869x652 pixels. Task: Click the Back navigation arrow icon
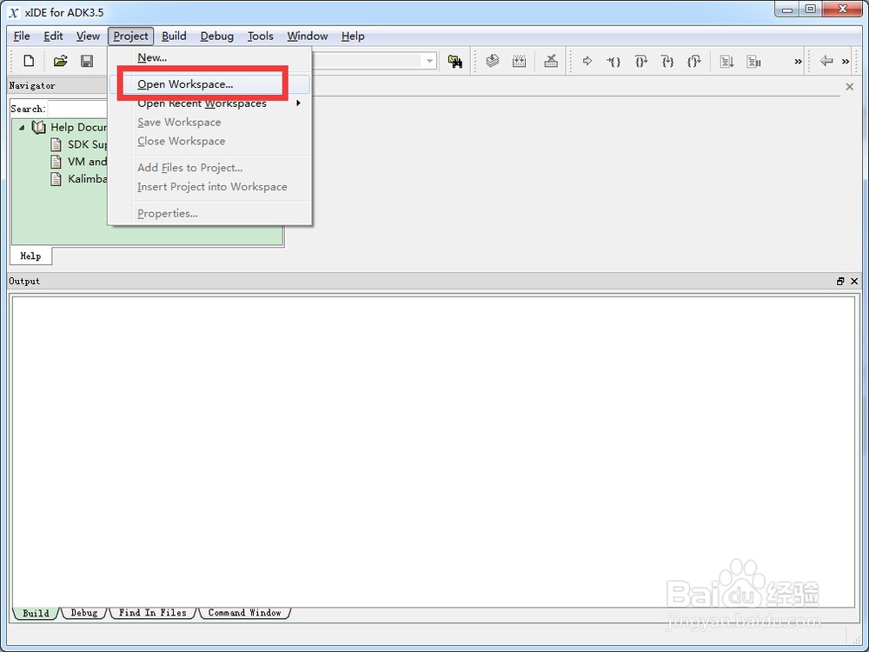(826, 61)
